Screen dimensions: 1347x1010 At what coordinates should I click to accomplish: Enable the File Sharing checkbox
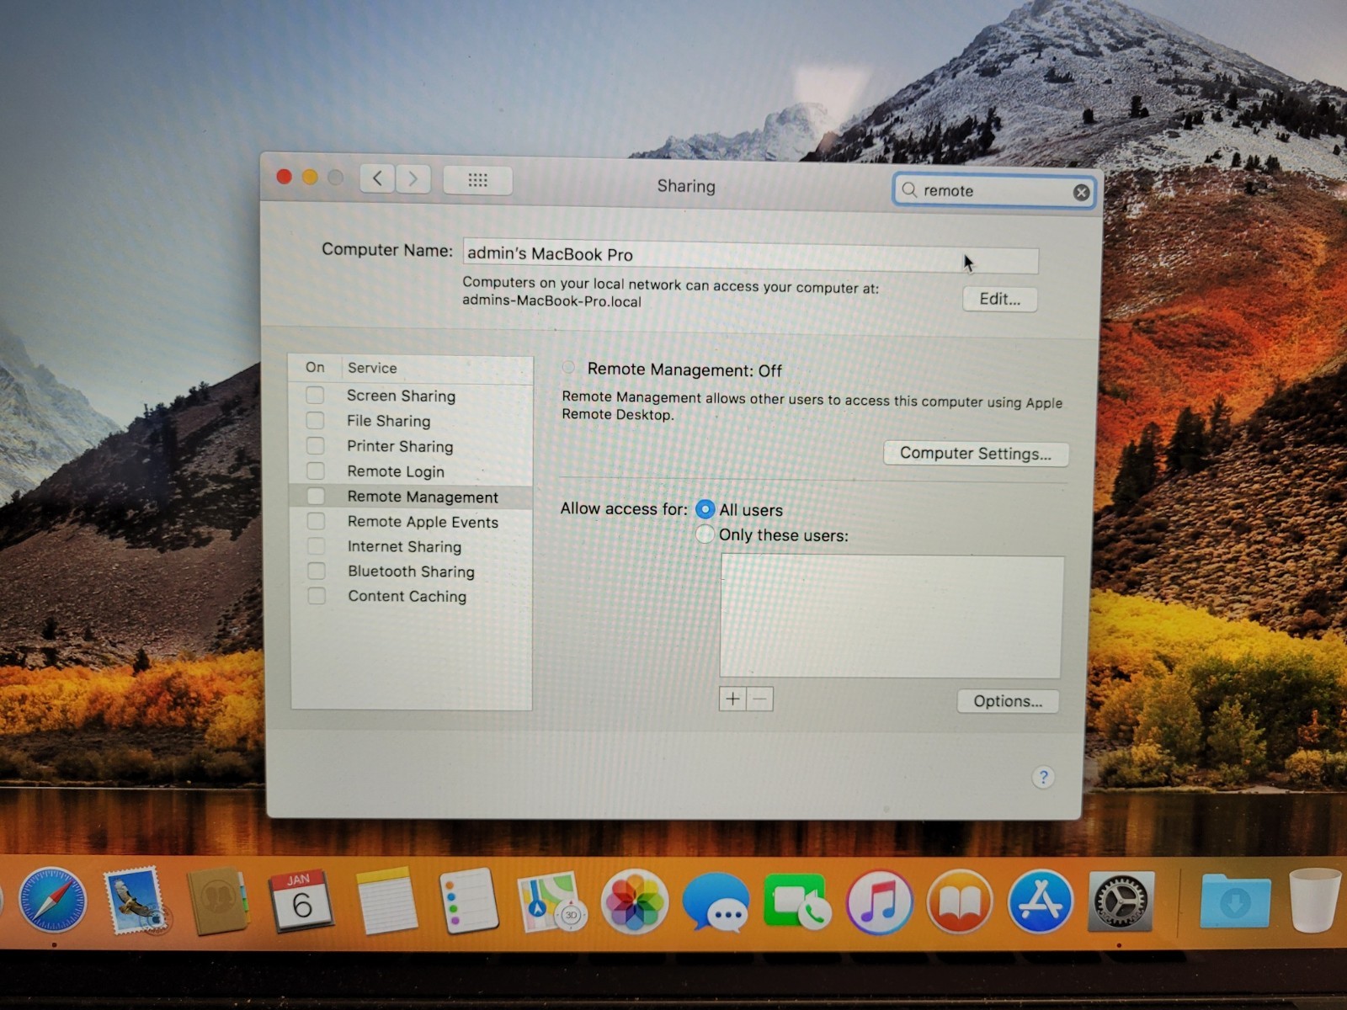click(315, 420)
